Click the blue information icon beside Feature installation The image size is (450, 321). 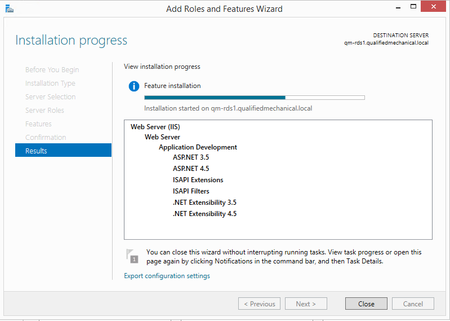pos(133,86)
